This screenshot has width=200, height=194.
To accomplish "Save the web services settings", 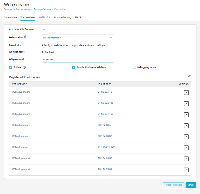I will tap(191, 185).
